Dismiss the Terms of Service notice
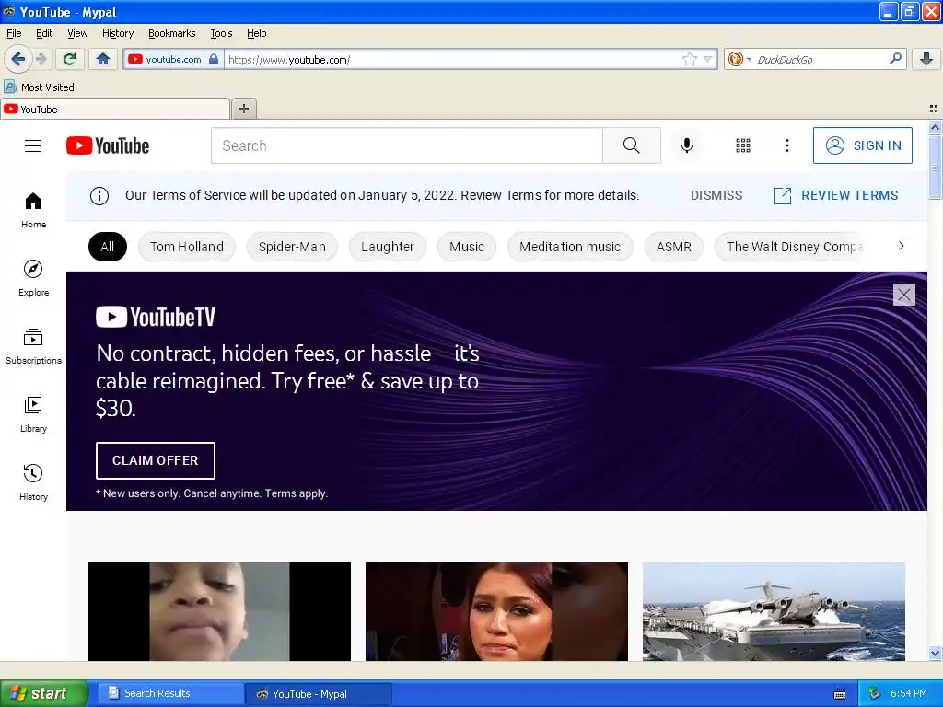Screen dimensions: 943x707 (x=716, y=195)
